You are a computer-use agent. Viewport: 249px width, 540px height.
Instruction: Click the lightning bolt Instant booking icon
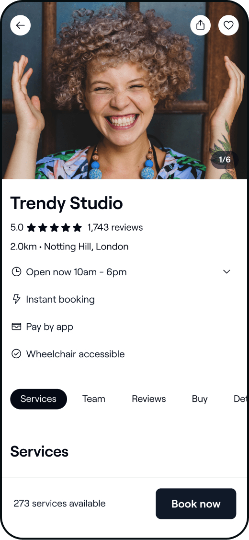[16, 299]
